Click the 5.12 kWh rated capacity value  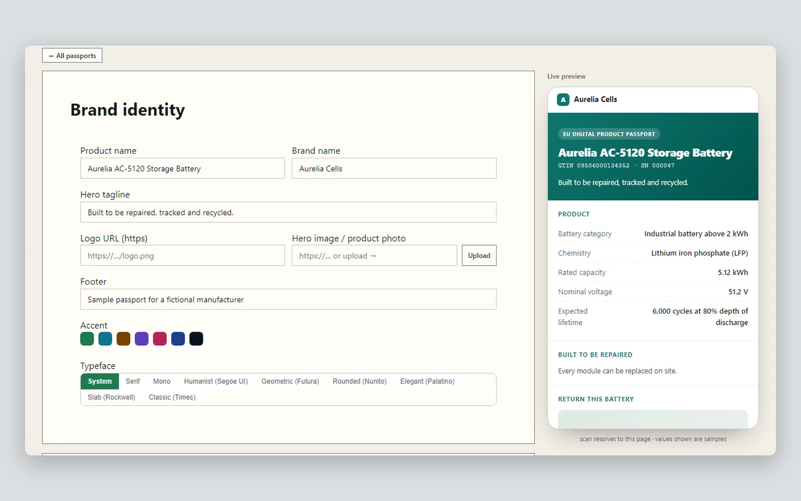[733, 273]
